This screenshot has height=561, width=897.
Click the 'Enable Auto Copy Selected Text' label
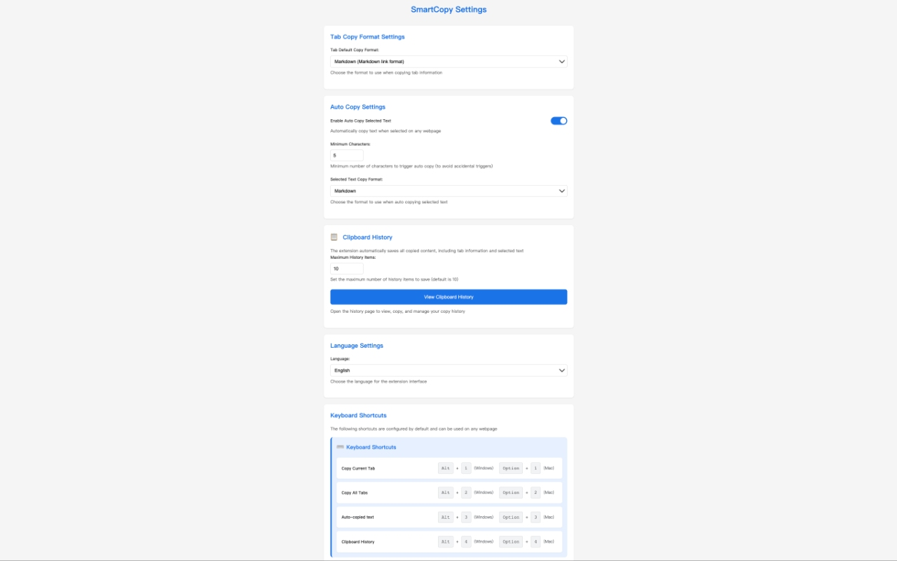361,121
